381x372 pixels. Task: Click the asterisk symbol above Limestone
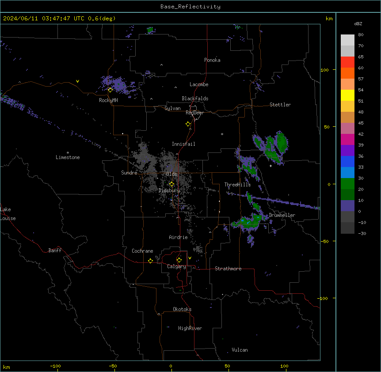[68, 153]
